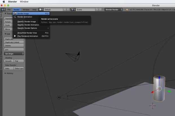Add a new screen layout with plus icon
Image resolution: width=175 pixels, height=116 pixels.
[x=65, y=10]
